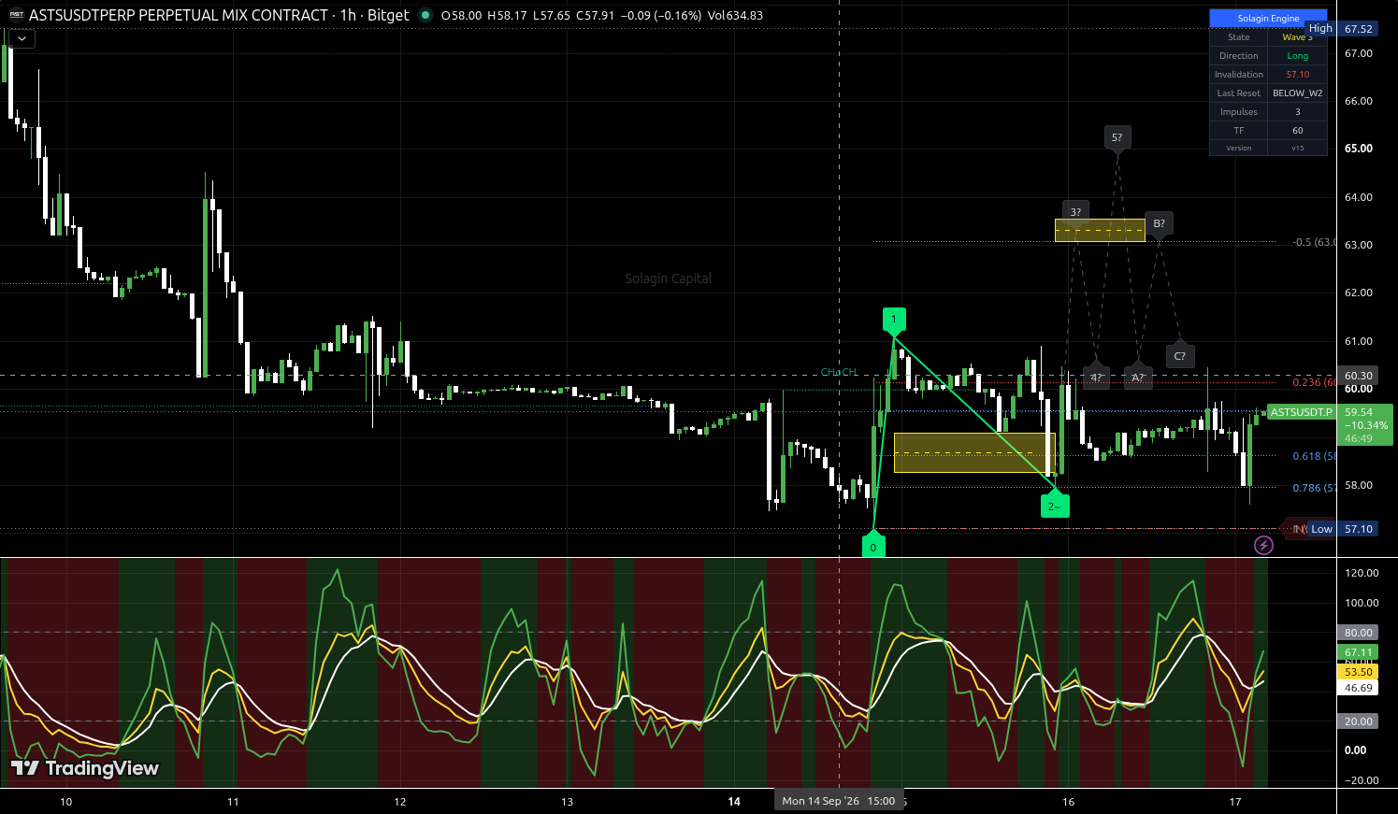The image size is (1398, 814).
Task: Click the green market status dot
Action: click(x=425, y=15)
